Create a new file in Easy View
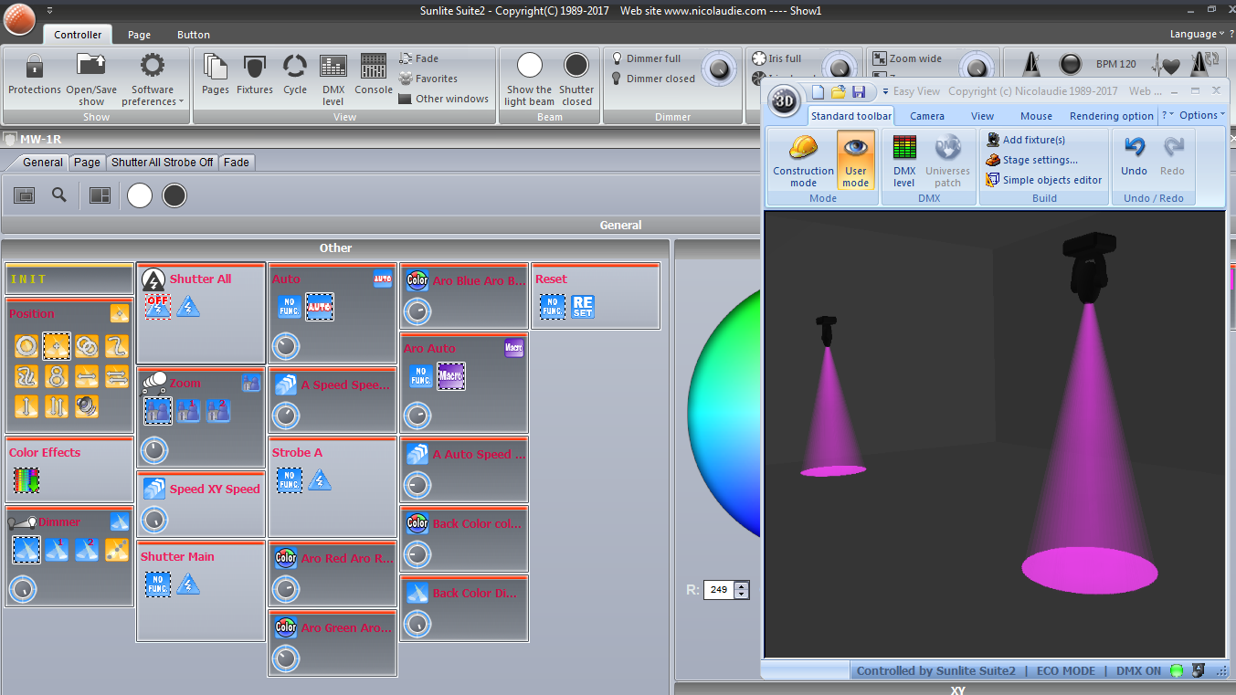Viewport: 1236px width, 695px height. (819, 91)
